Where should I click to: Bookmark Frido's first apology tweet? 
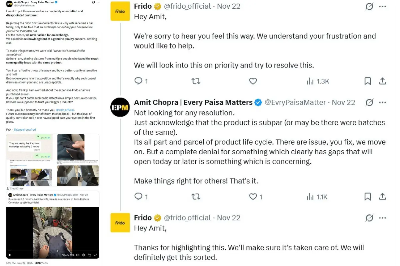(368, 81)
